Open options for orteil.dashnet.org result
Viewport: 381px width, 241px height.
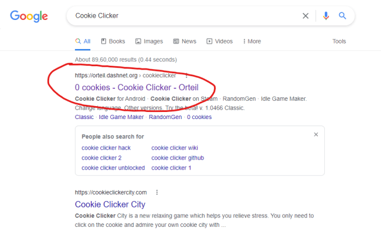click(186, 75)
